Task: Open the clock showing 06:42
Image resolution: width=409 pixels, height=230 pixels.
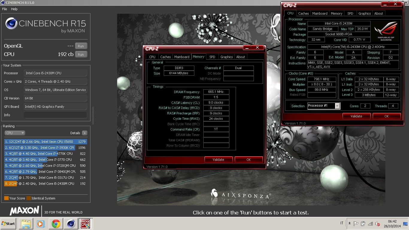Action: pyautogui.click(x=392, y=224)
